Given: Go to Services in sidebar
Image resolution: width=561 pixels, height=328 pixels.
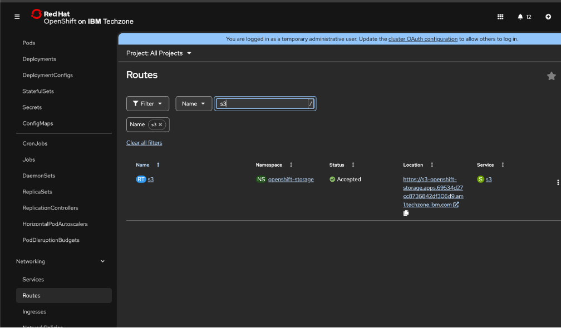Looking at the screenshot, I should click(x=33, y=280).
